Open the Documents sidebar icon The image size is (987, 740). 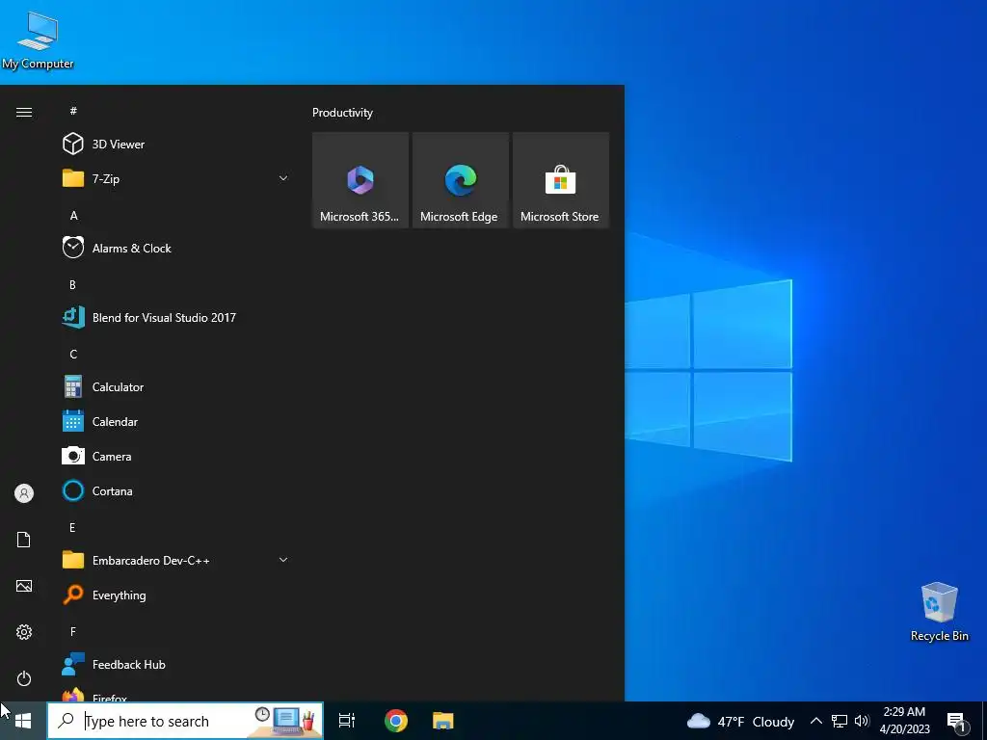(24, 540)
